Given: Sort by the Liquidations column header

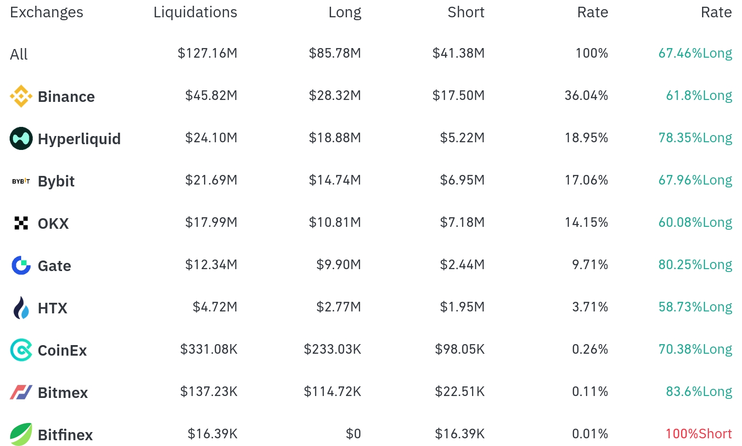Looking at the screenshot, I should click(195, 12).
